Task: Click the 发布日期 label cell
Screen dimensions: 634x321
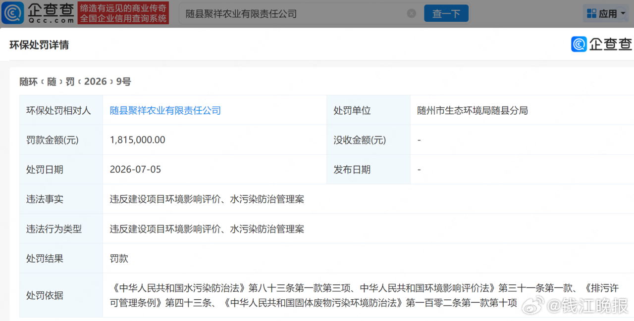Action: tap(369, 170)
